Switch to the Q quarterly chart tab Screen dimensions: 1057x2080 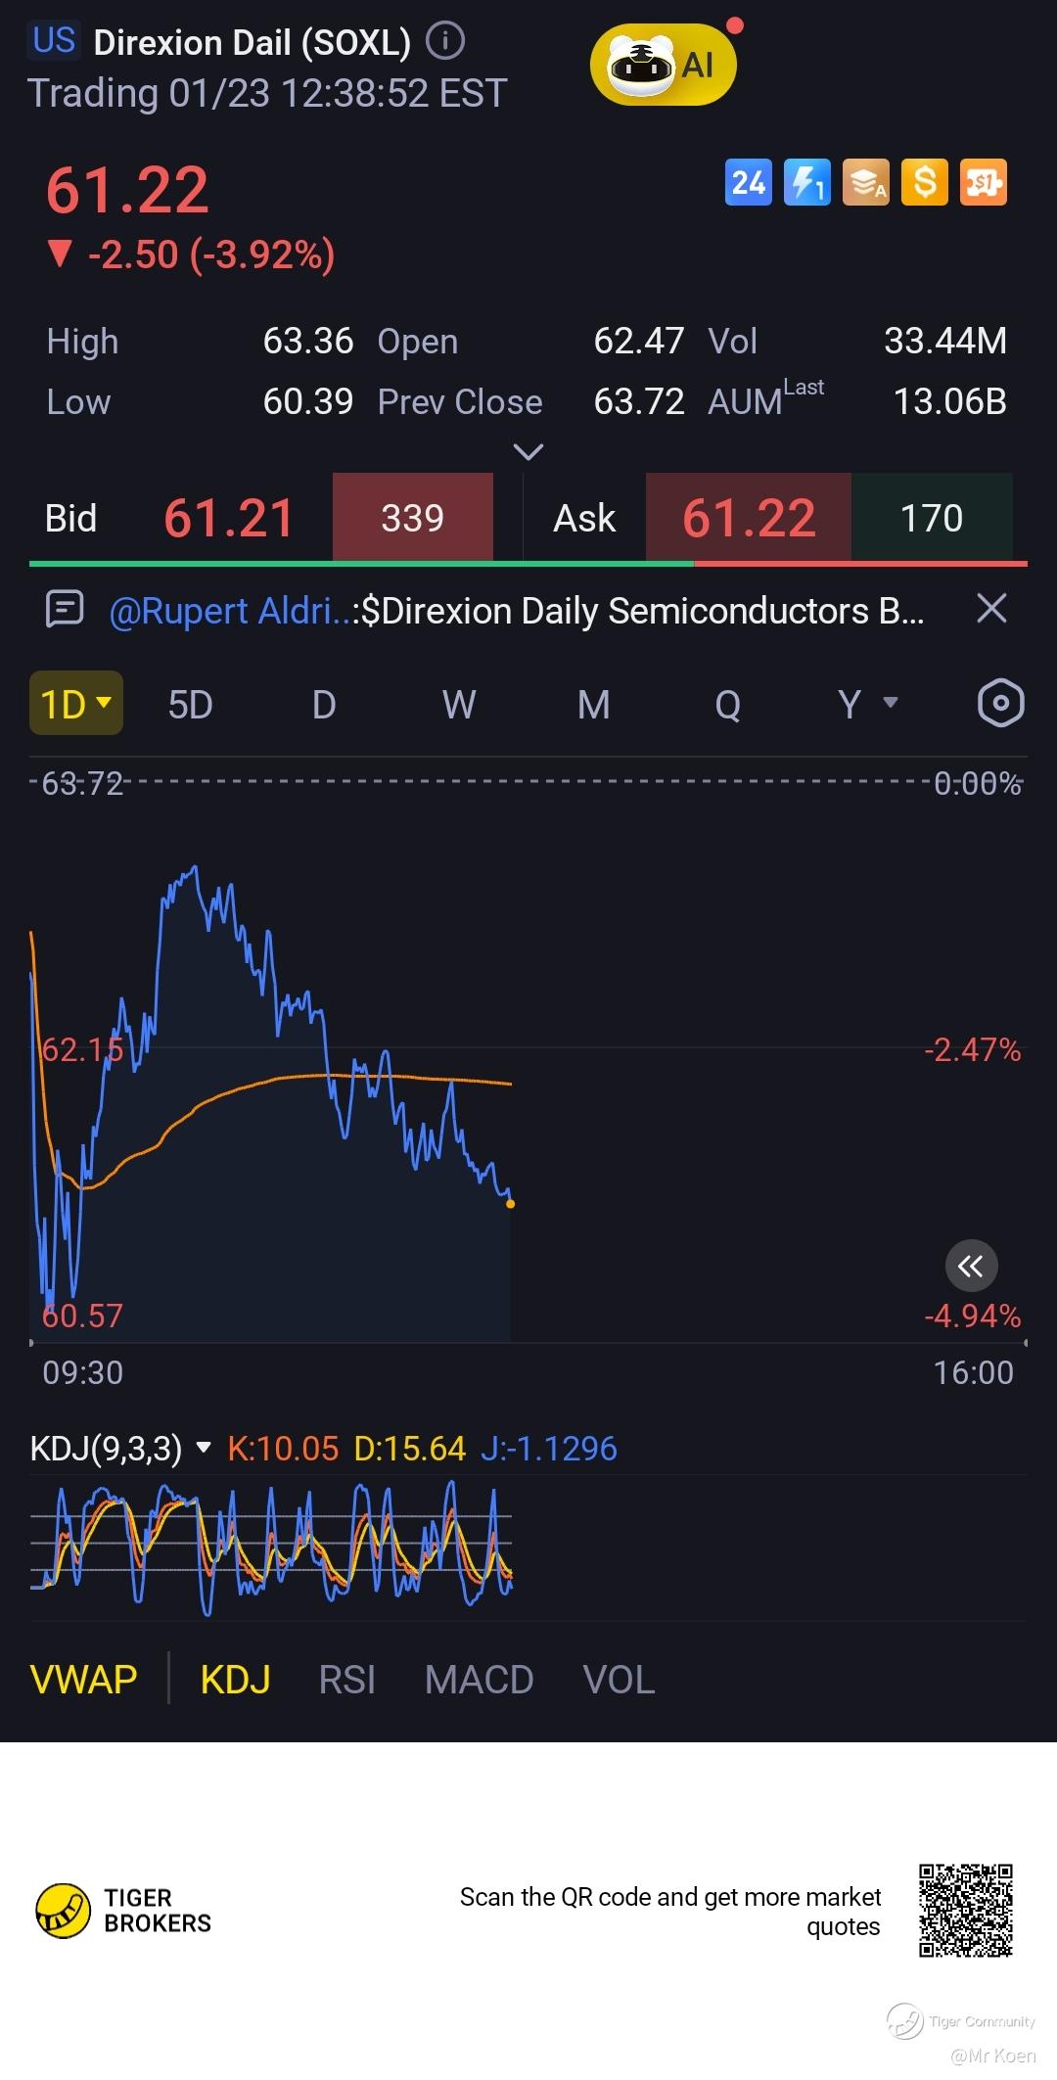click(x=727, y=704)
